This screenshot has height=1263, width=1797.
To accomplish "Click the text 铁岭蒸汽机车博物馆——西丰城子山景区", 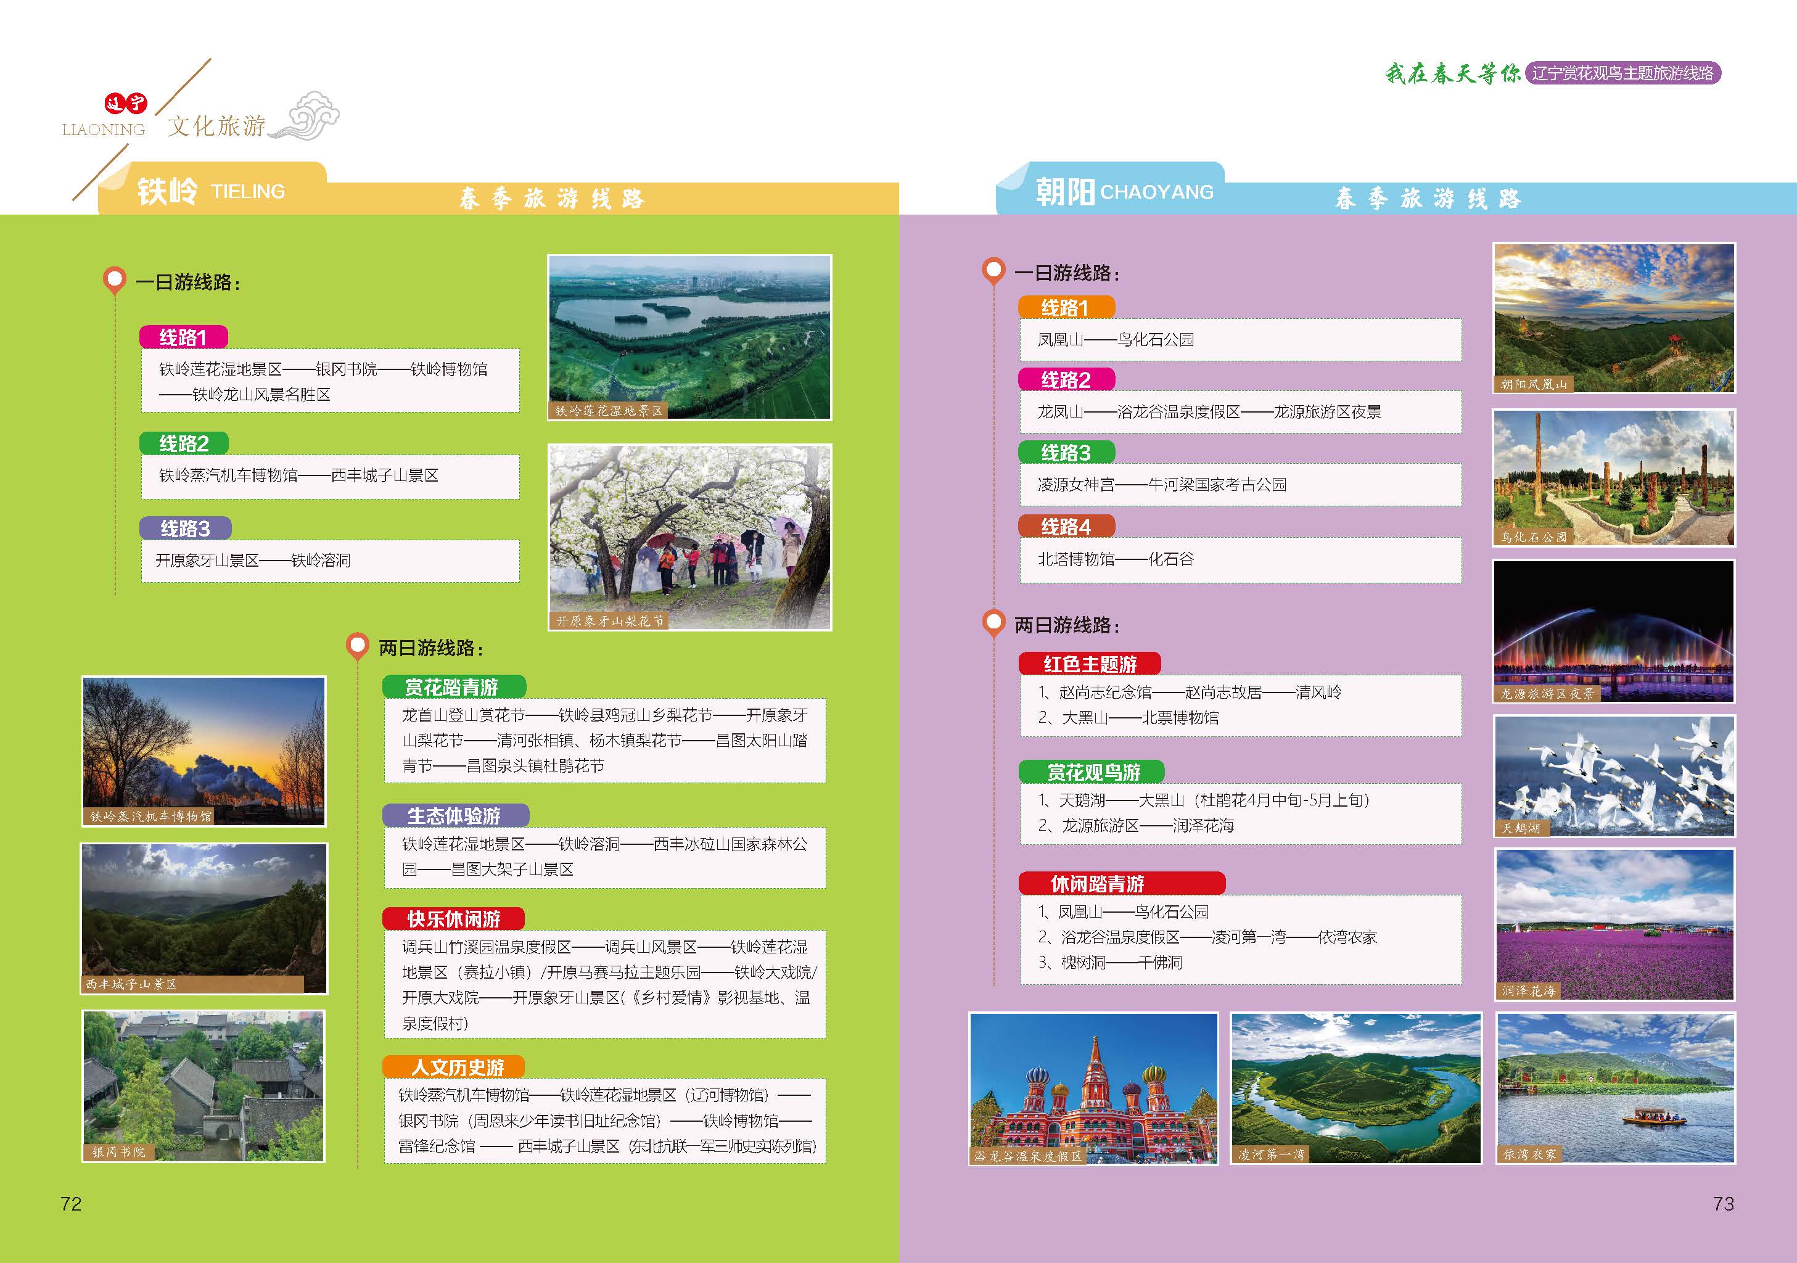I will pos(298,475).
